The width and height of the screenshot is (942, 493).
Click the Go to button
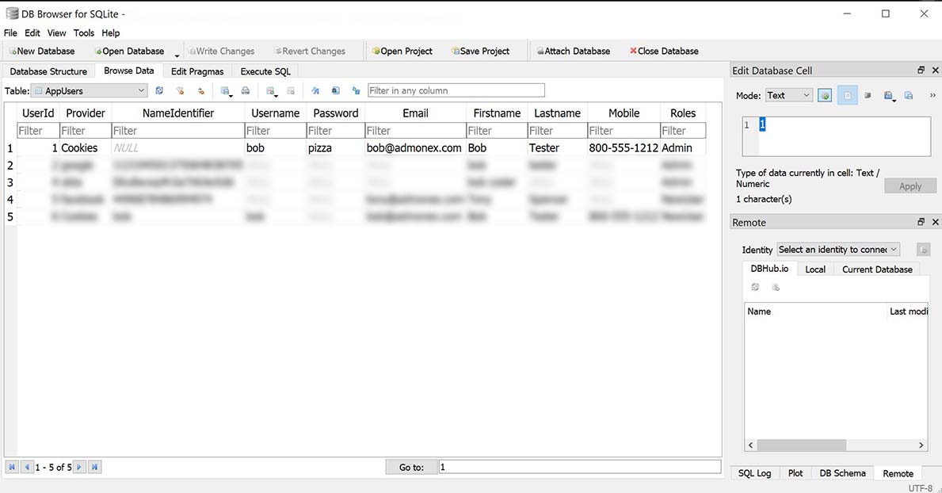click(x=411, y=467)
